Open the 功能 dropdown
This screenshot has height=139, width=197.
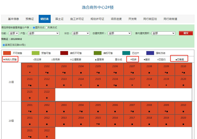point(14,33)
